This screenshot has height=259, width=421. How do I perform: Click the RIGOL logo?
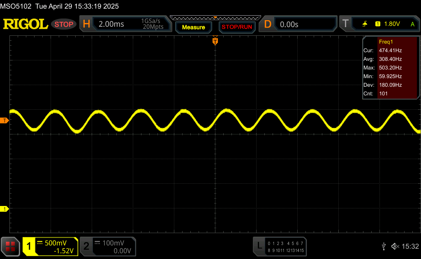(x=25, y=24)
